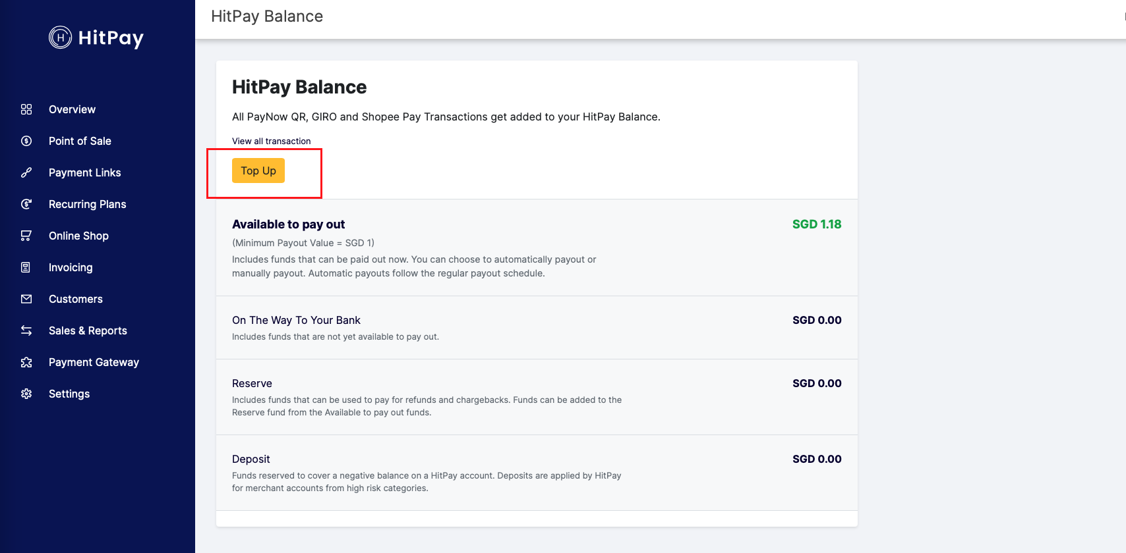Click the Invoicing document icon
Image resolution: width=1126 pixels, height=553 pixels.
click(x=26, y=267)
